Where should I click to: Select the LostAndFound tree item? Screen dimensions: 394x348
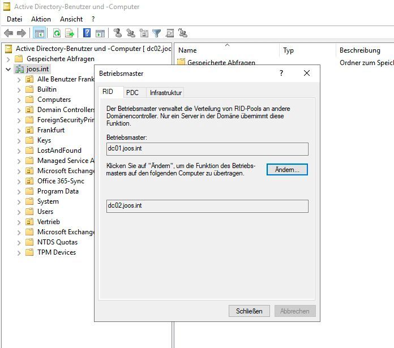(59, 151)
